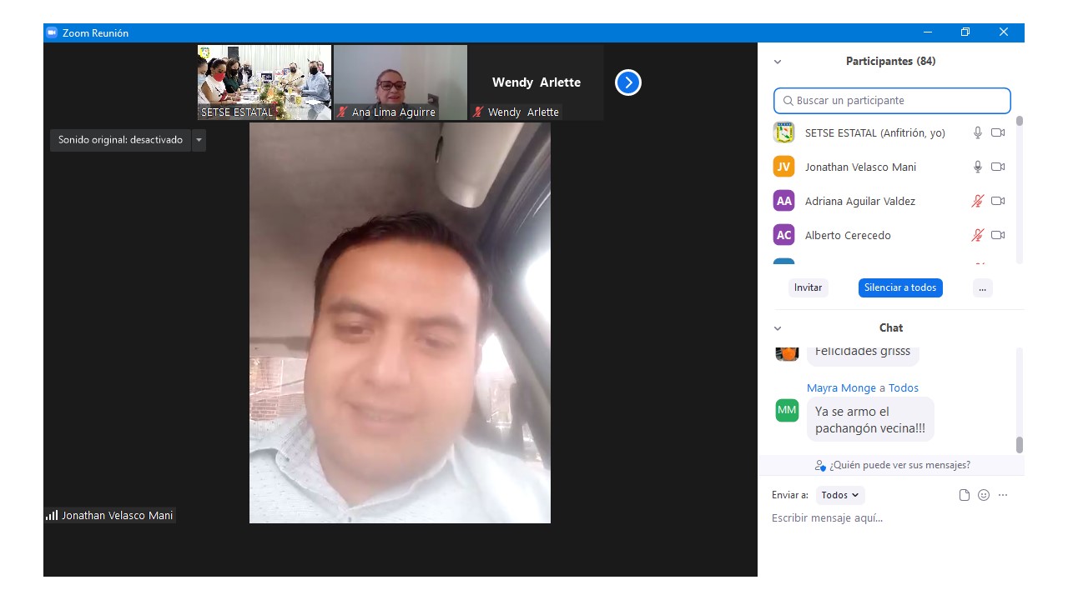
Task: Mute Jonathan Velasco Mani's microphone
Action: tap(978, 167)
